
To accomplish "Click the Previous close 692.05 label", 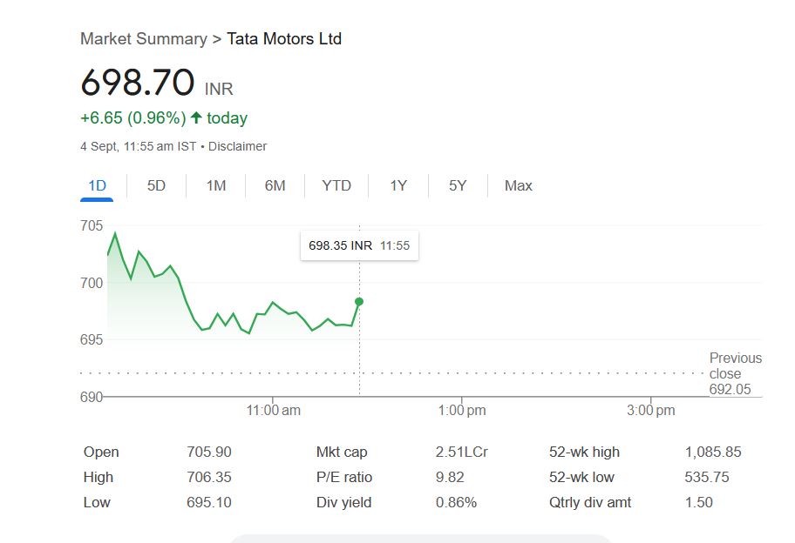I will (735, 373).
